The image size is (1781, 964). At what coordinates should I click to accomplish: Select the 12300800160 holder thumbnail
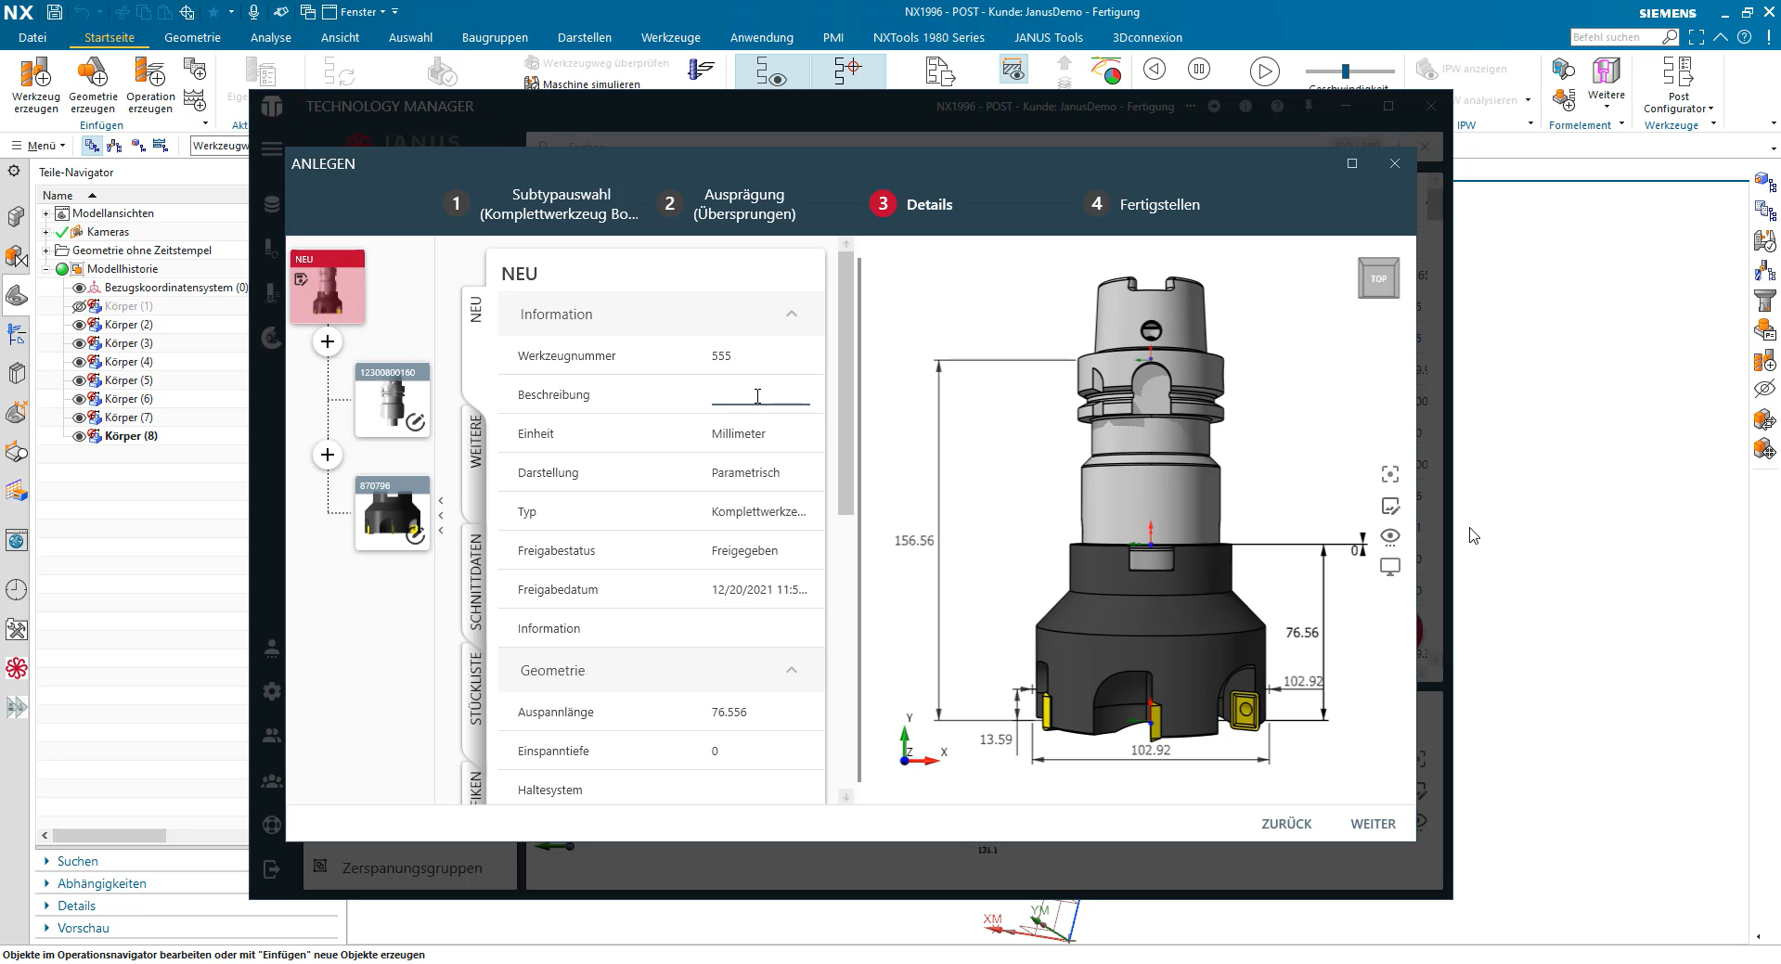393,400
